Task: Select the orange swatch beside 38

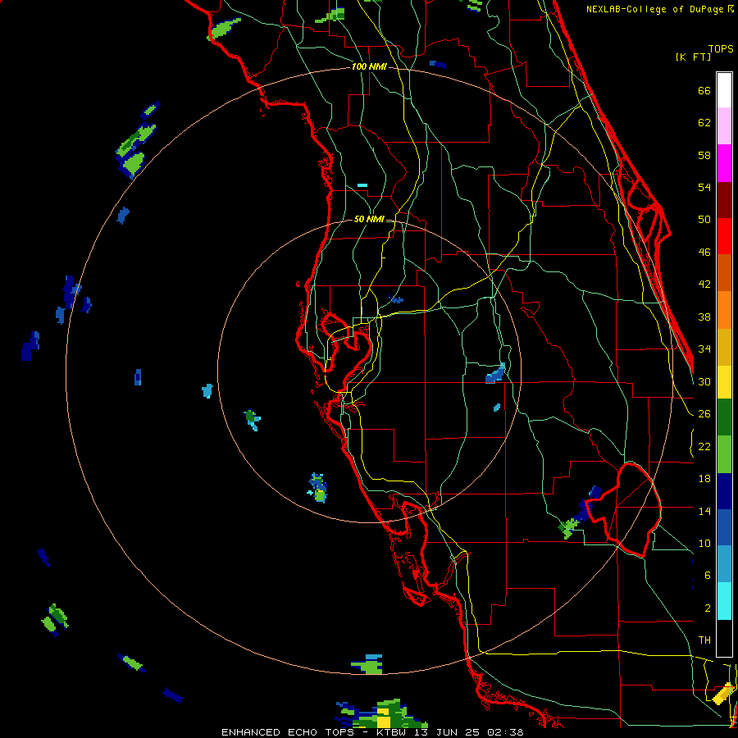Action: [x=724, y=310]
